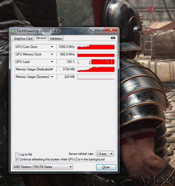Click the GPU Core Clock history graph
Image resolution: width=175 pixels, height=186 pixels.
pyautogui.click(x=96, y=47)
